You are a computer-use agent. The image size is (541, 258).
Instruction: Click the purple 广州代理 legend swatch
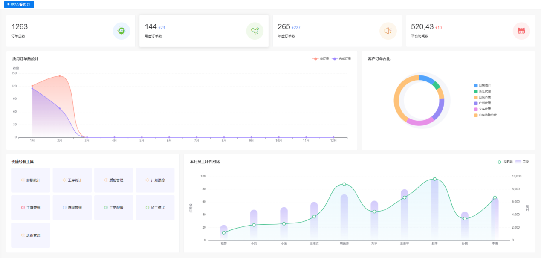point(476,103)
